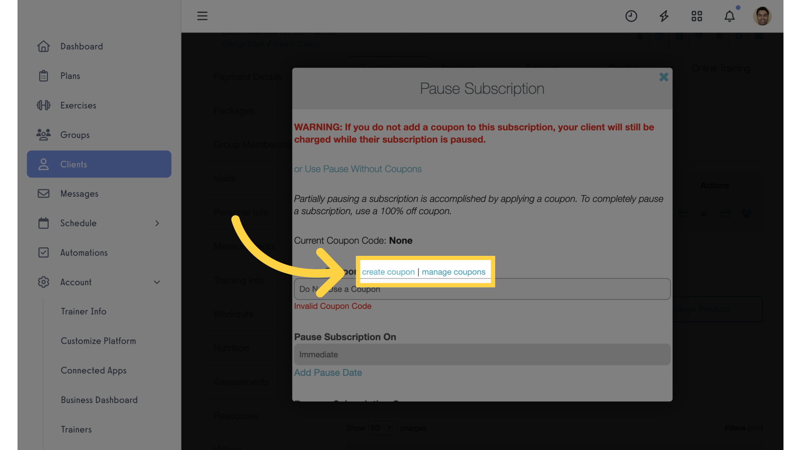Select Packages in background page
The height and width of the screenshot is (450, 801).
click(x=234, y=111)
